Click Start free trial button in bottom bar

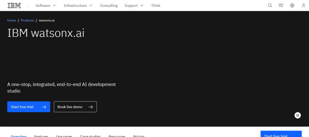click(x=281, y=134)
